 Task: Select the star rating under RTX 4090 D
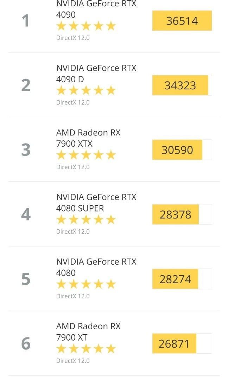tap(85, 90)
